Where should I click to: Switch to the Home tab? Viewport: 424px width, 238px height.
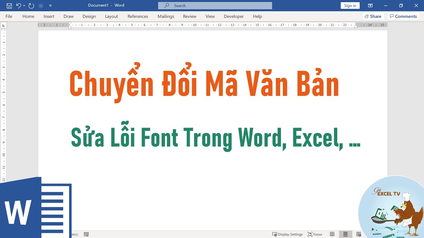[x=28, y=16]
